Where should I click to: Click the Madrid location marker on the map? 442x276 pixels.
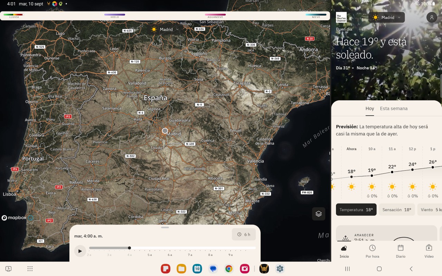tap(165, 131)
